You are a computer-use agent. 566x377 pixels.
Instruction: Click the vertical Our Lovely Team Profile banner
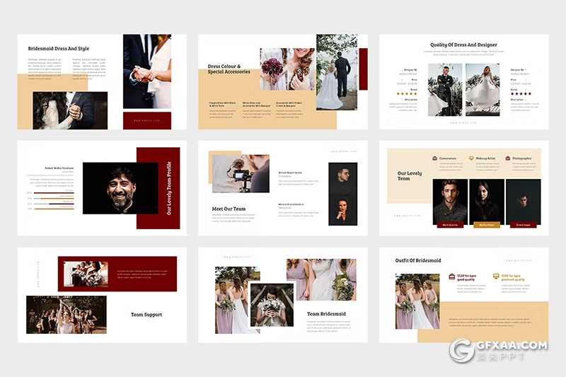coord(168,188)
